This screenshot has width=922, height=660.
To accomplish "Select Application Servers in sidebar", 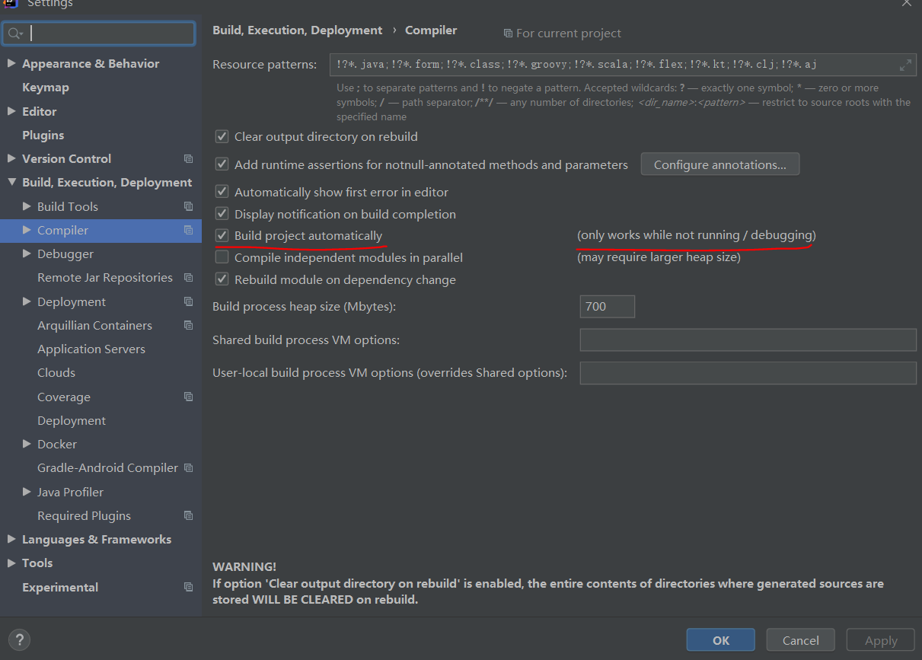I will [91, 349].
